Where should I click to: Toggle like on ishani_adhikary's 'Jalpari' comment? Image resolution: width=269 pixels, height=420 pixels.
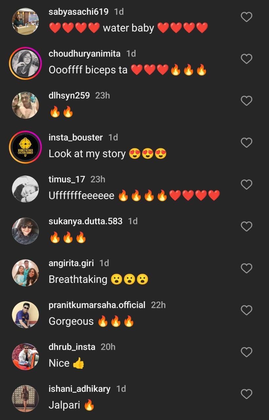[x=246, y=394]
